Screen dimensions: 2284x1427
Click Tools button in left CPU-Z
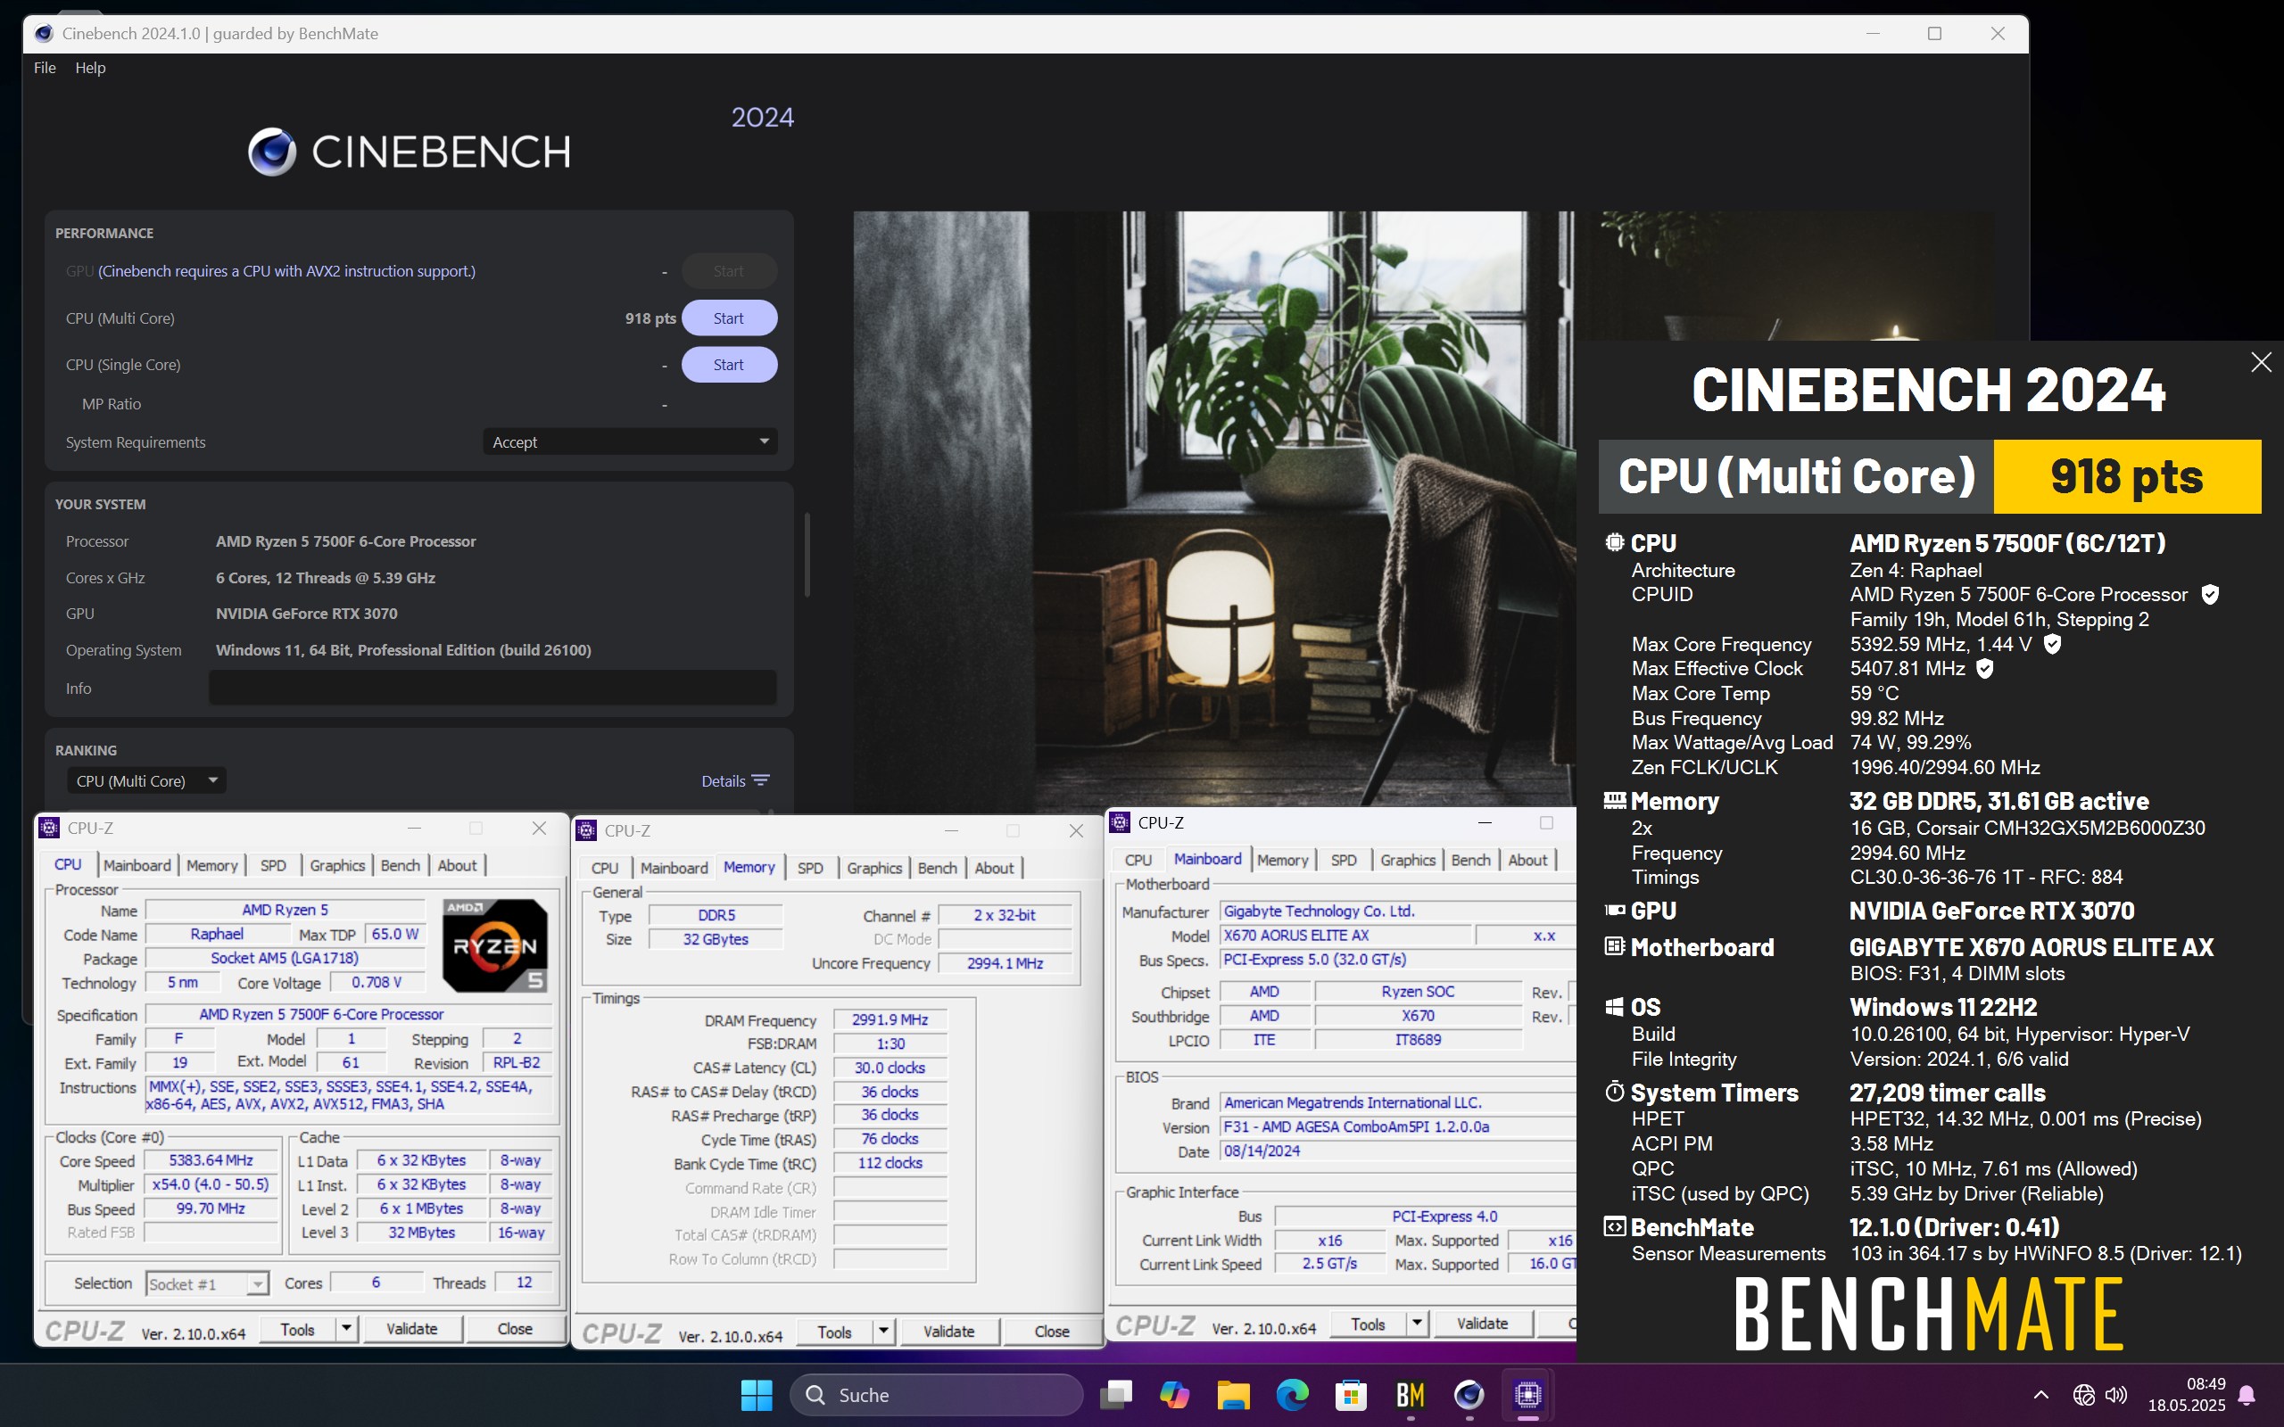tap(297, 1329)
